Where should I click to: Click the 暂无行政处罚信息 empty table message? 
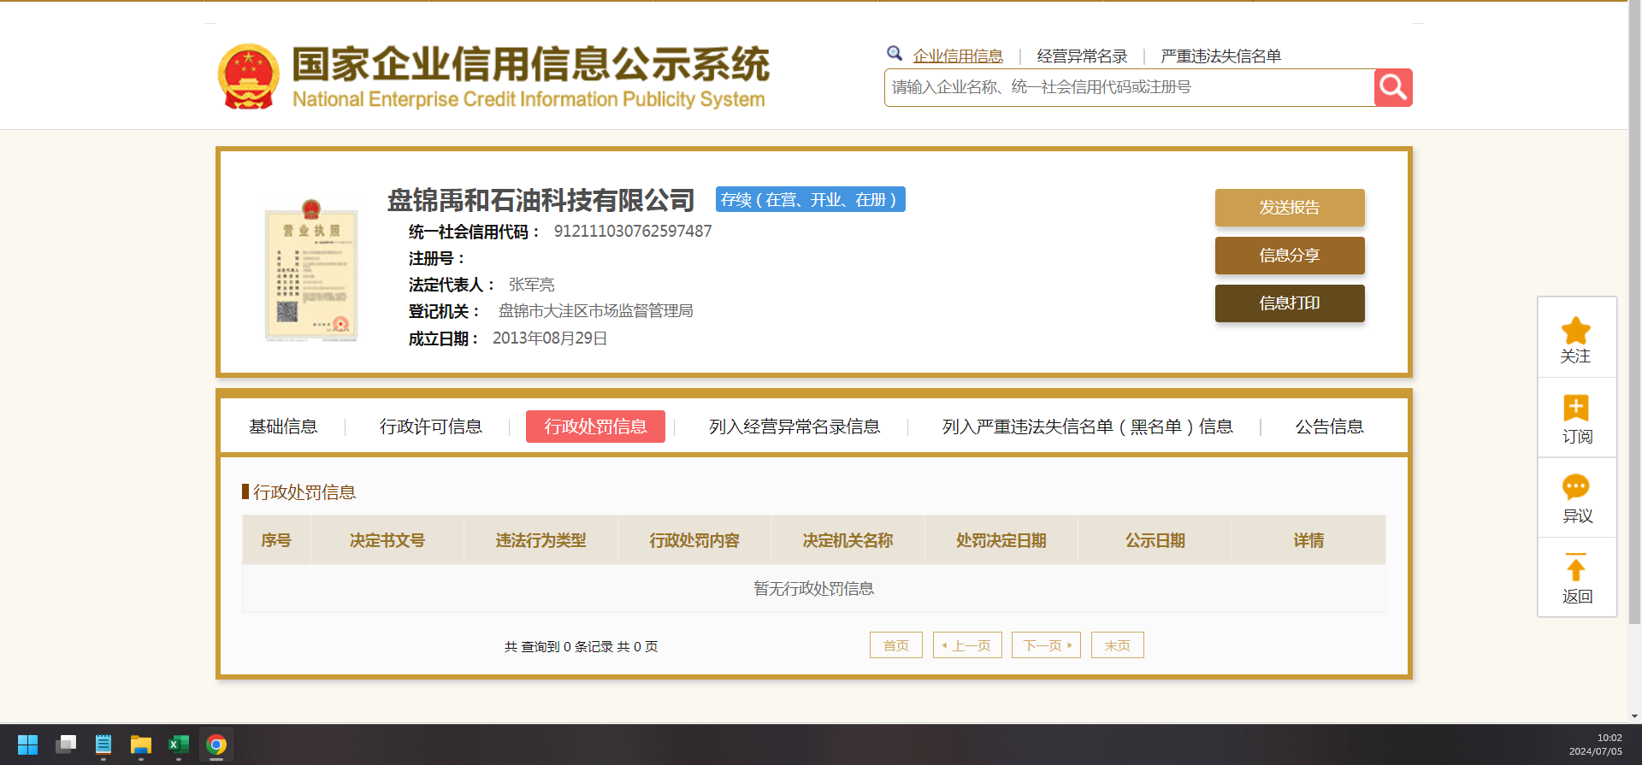click(x=813, y=589)
